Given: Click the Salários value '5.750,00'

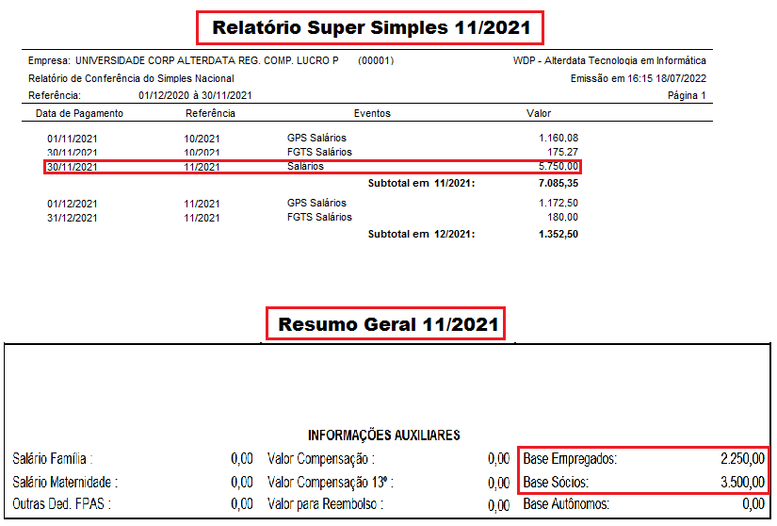Looking at the screenshot, I should (x=558, y=167).
